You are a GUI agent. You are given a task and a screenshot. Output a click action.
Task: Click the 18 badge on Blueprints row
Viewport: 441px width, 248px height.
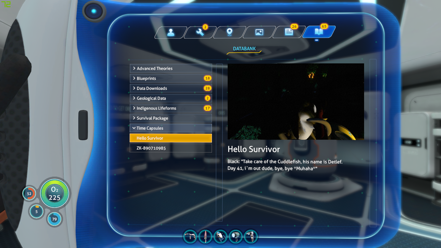point(208,78)
